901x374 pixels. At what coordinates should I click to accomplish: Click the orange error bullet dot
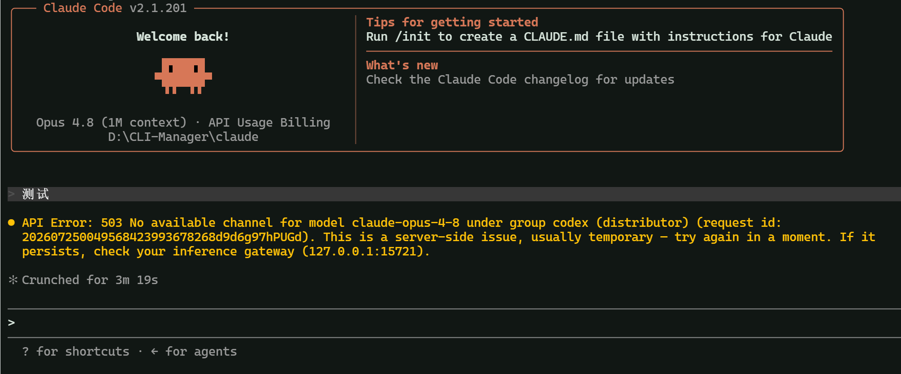pyautogui.click(x=12, y=222)
